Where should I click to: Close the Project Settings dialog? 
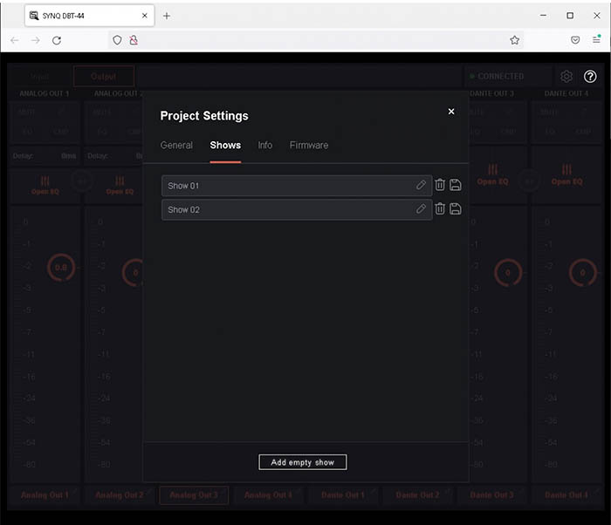tap(451, 112)
